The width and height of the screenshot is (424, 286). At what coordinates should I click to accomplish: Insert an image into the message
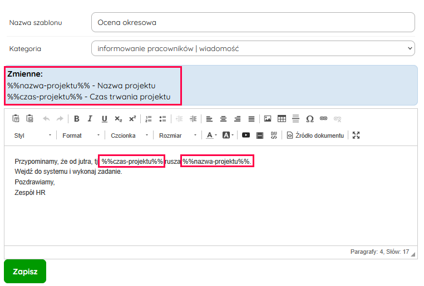(x=268, y=118)
